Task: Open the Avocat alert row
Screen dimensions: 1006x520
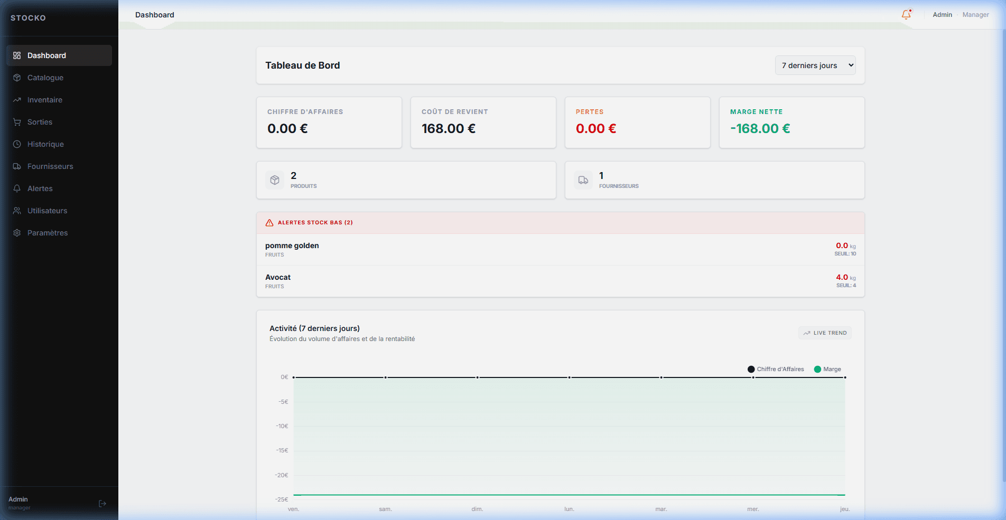Action: [561, 281]
